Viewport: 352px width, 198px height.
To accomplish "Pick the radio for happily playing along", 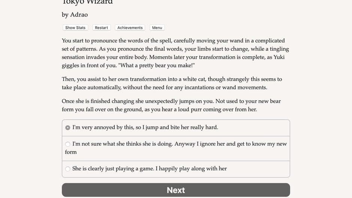I will pyautogui.click(x=67, y=169).
